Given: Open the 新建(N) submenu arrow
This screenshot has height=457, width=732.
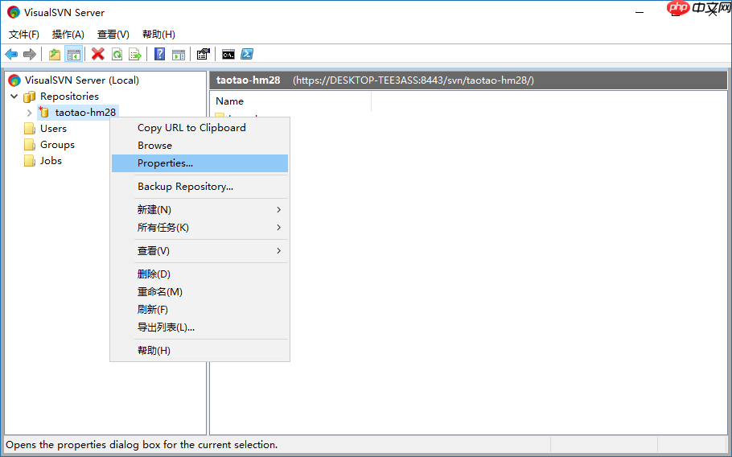Looking at the screenshot, I should point(278,210).
